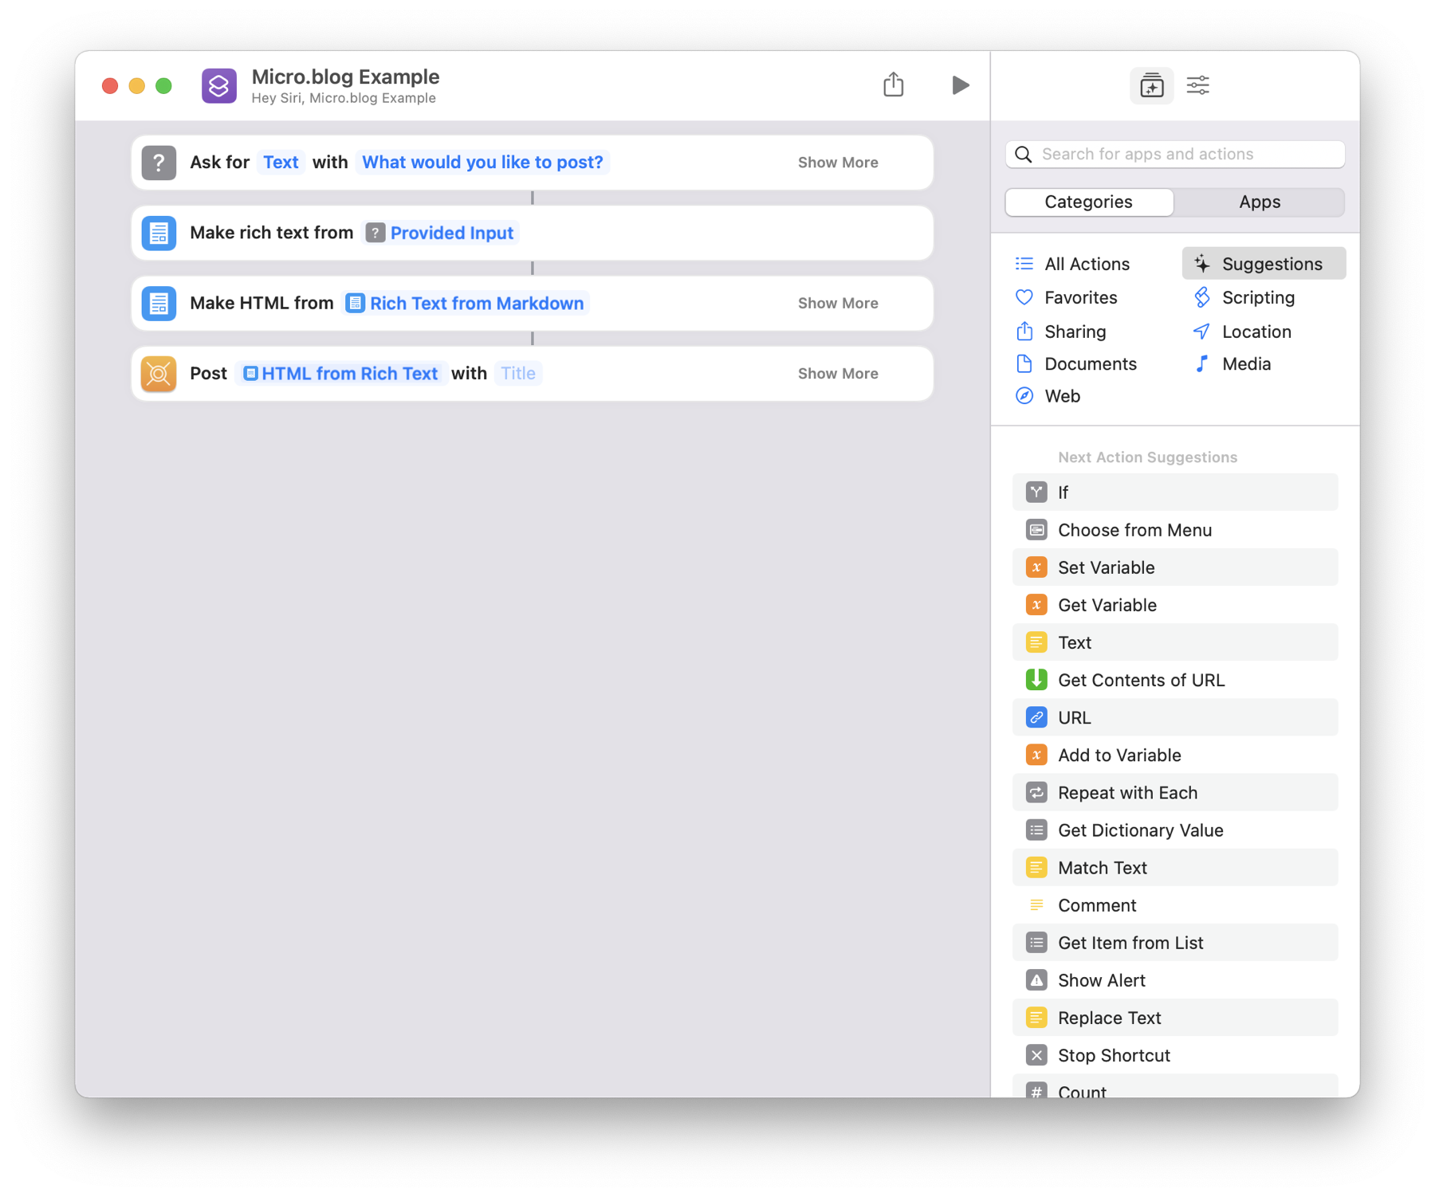The width and height of the screenshot is (1435, 1197).
Task: Click the Provided Input variable token
Action: click(x=440, y=233)
